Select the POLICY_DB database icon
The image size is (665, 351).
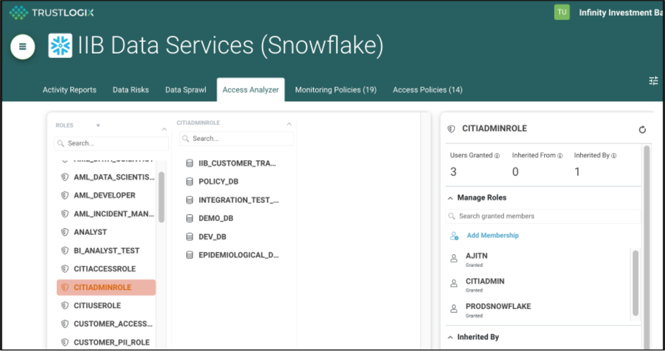tap(189, 182)
